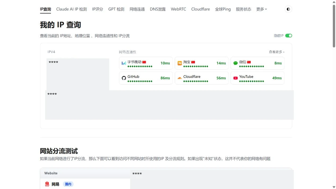Image resolution: width=336 pixels, height=189 pixels.
Task: Open the Claude AI IP 检测 tab
Action: pos(71,9)
